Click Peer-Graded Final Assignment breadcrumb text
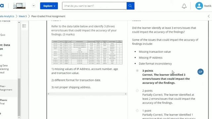 coord(48,16)
